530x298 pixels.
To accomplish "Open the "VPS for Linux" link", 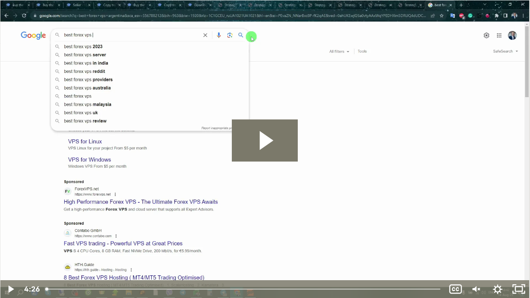I will (x=85, y=141).
